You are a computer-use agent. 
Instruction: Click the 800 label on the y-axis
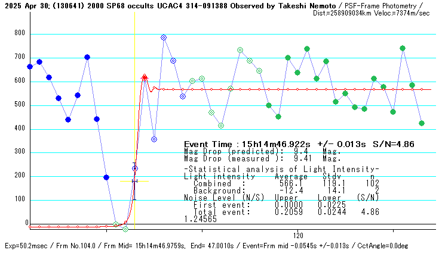point(19,34)
